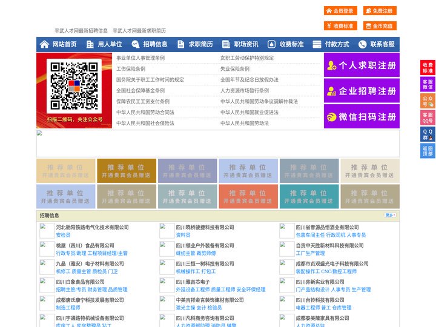Image resolution: width=436 pixels, height=327 pixels.
Task: Click the 更多 link in 招聘信息 header
Action: point(390,215)
